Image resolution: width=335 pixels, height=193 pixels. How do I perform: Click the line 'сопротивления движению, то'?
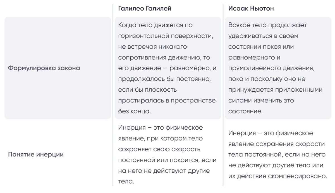pos(164,58)
